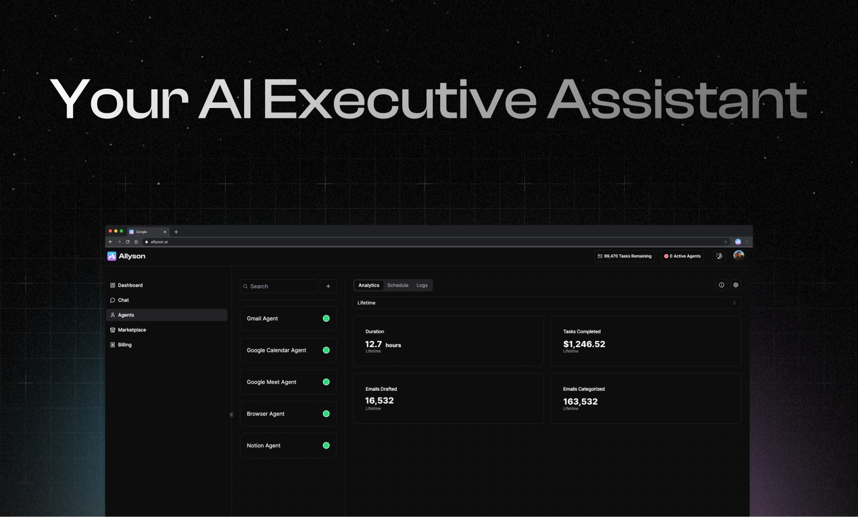This screenshot has height=517, width=858.
Task: Switch to the Logs tab
Action: click(422, 286)
